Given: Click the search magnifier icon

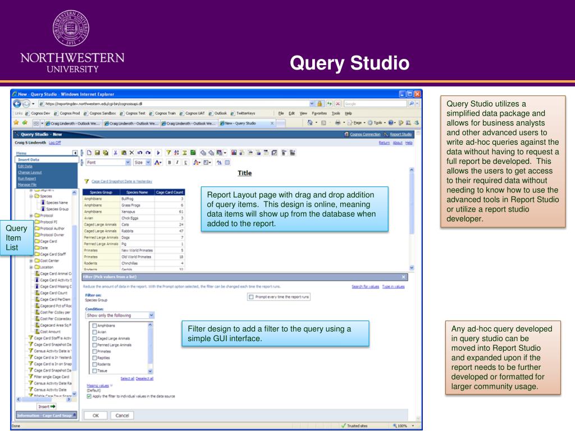Looking at the screenshot, I should 412,104.
